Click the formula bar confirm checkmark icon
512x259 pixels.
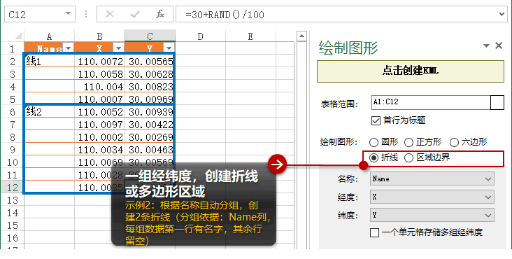[135, 14]
